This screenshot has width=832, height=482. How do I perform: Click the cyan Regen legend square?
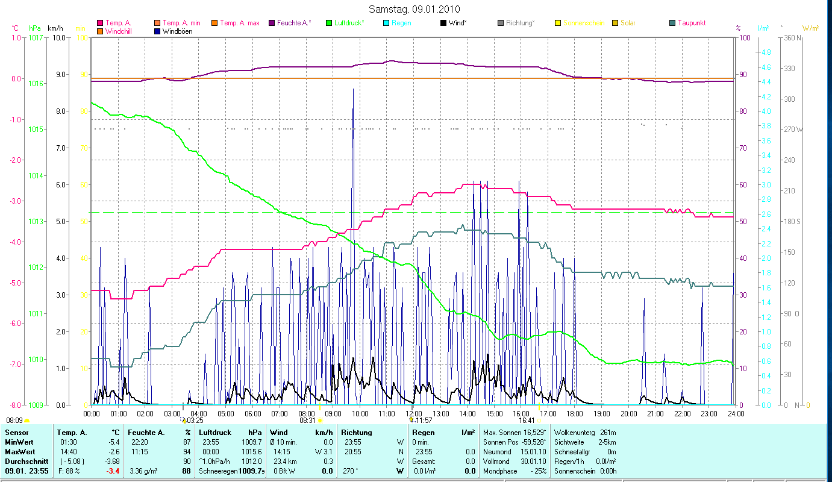pyautogui.click(x=386, y=23)
